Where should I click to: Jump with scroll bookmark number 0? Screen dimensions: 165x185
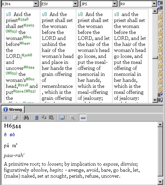point(160,89)
